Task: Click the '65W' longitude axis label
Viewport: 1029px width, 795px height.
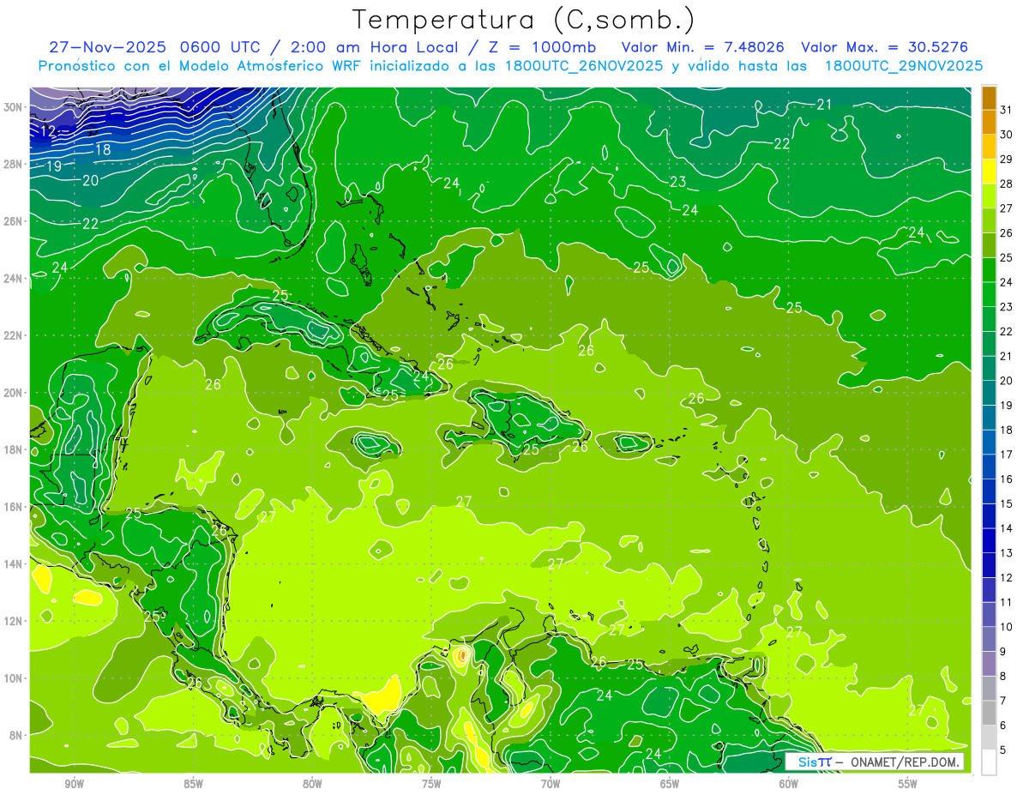Action: (670, 785)
